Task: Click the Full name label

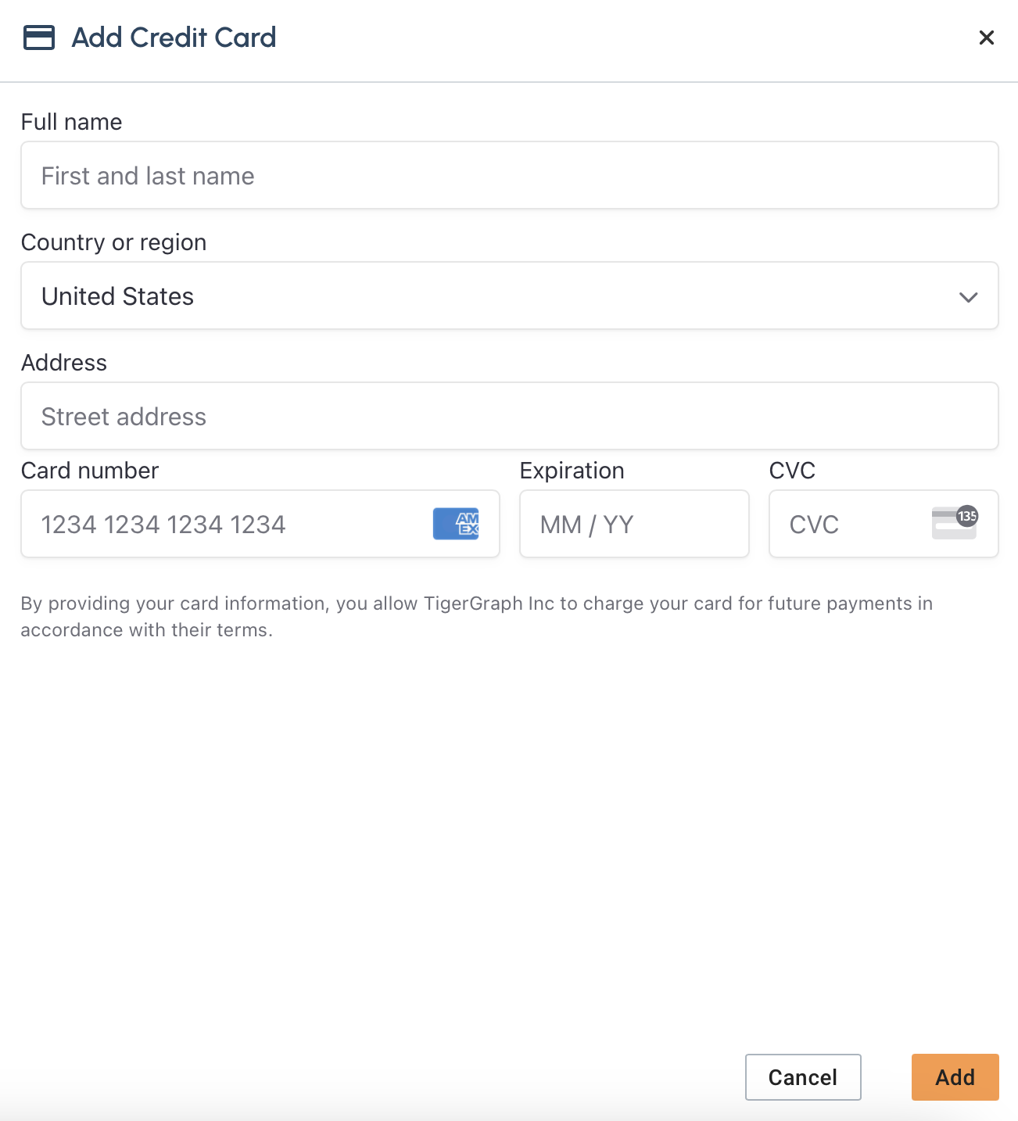Action: pos(71,121)
